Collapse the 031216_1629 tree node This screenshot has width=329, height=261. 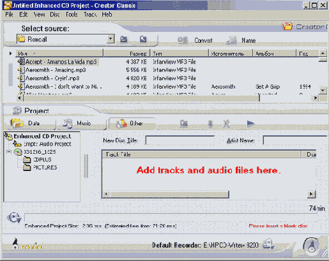click(9, 152)
